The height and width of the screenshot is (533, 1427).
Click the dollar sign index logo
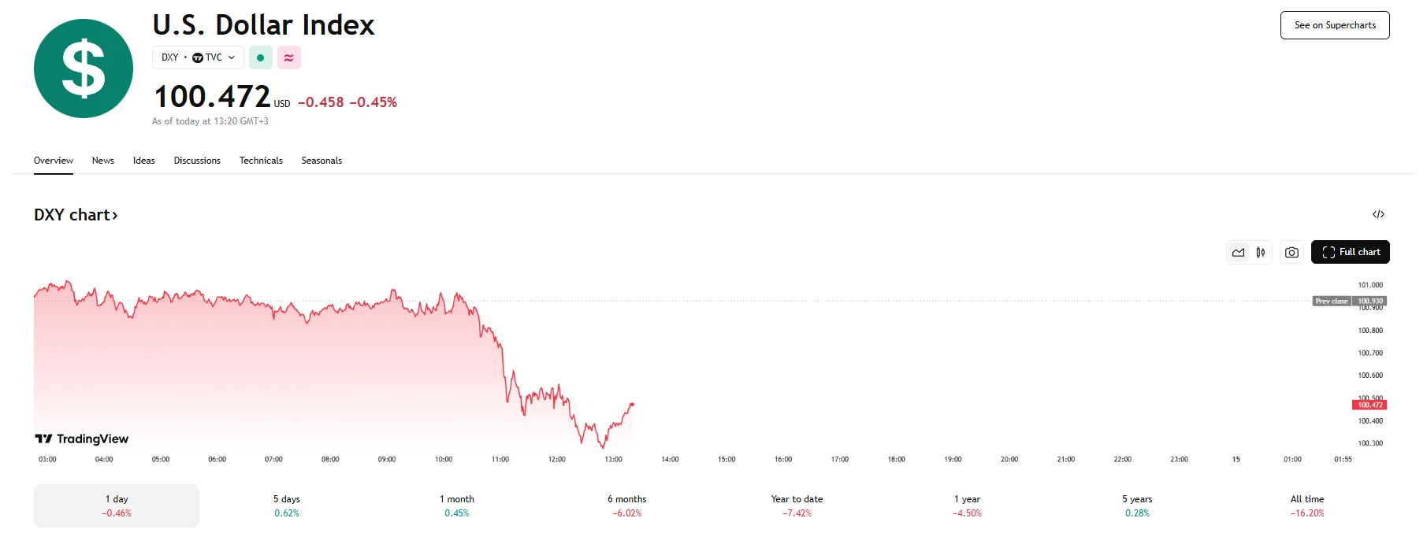click(84, 68)
